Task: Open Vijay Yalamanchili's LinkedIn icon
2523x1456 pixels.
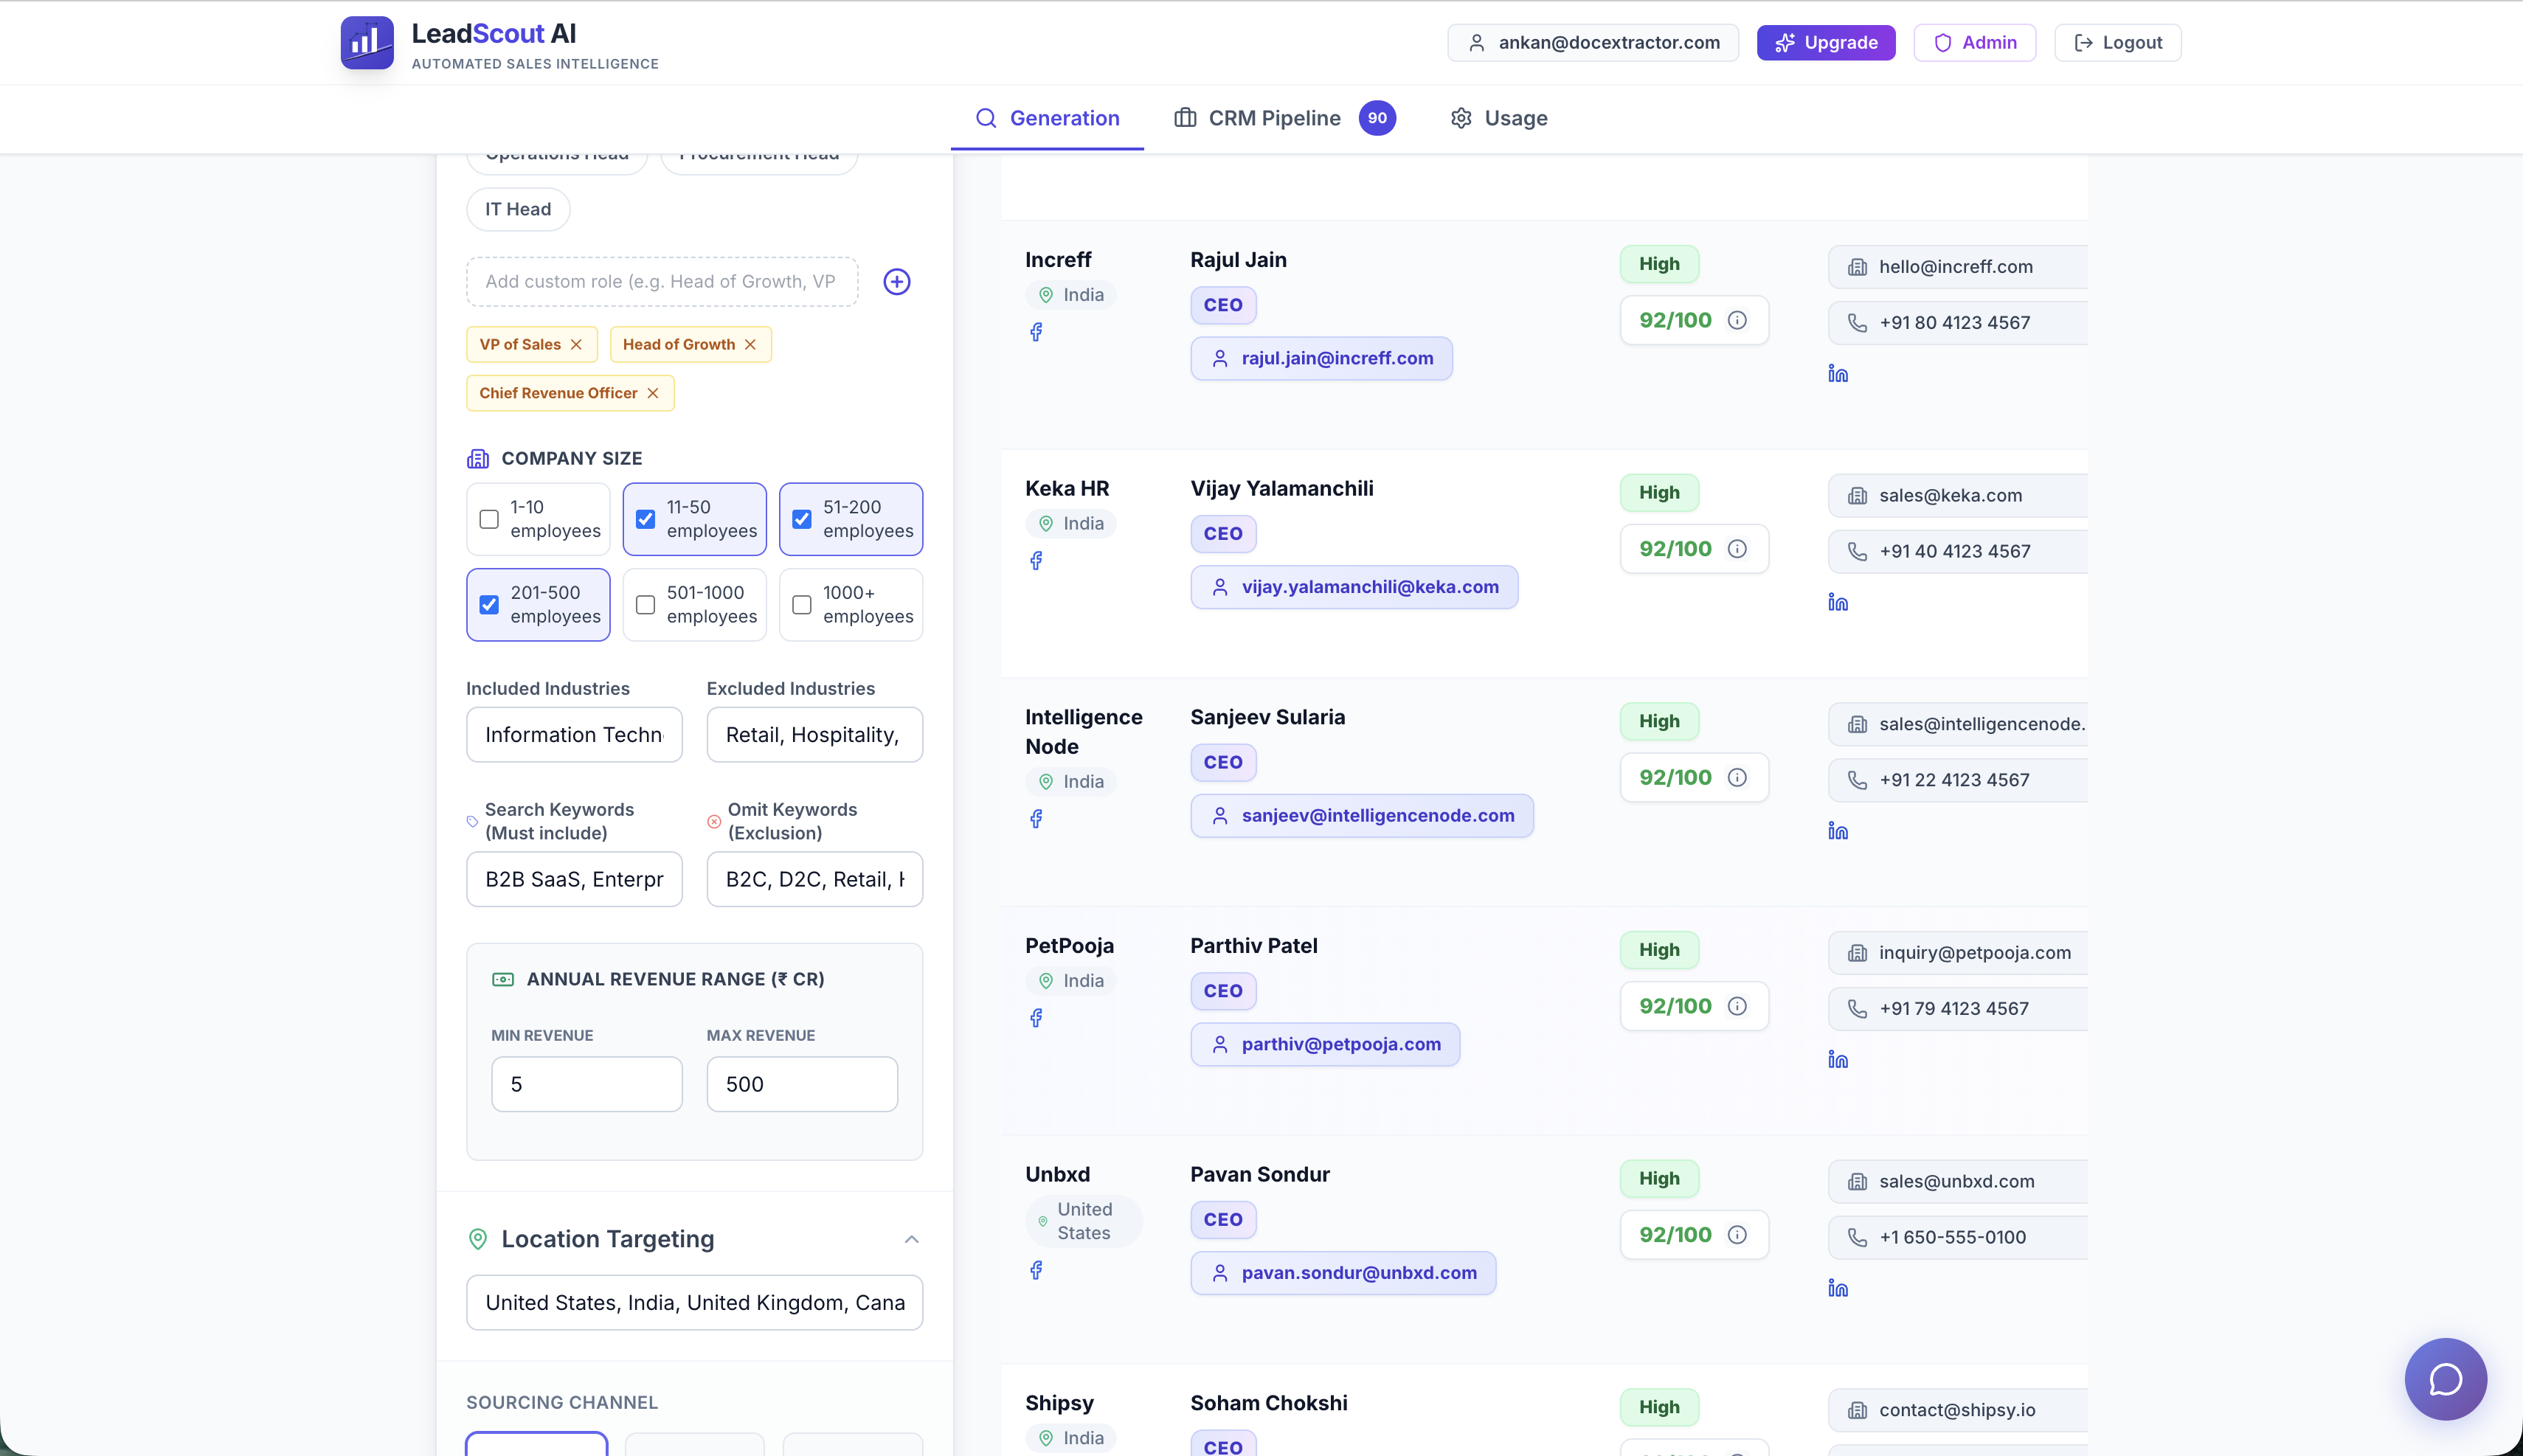Action: 1838,602
